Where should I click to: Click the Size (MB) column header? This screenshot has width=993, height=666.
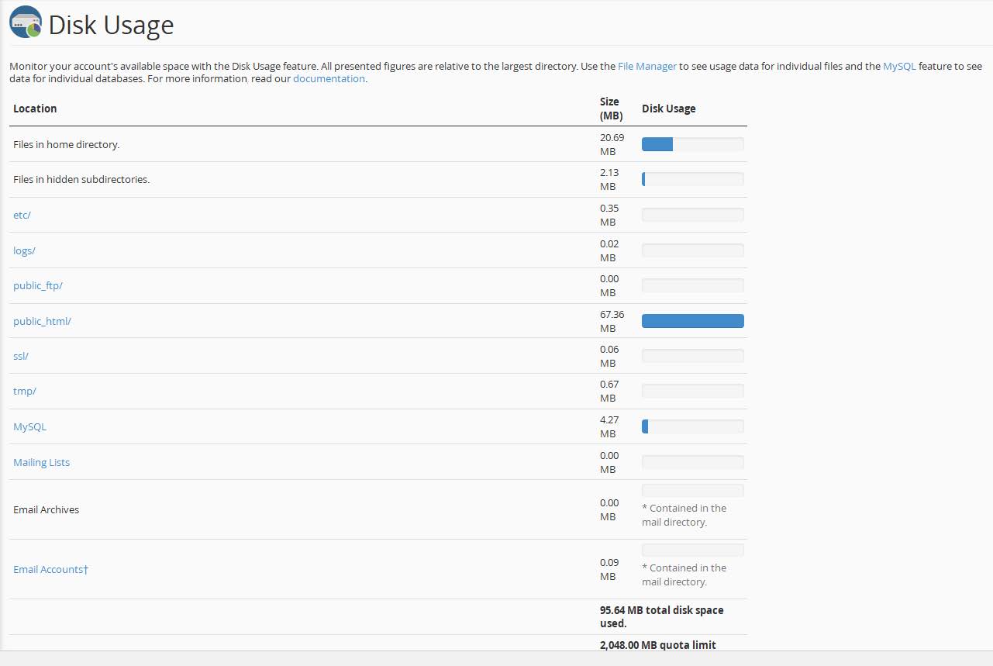(x=611, y=109)
